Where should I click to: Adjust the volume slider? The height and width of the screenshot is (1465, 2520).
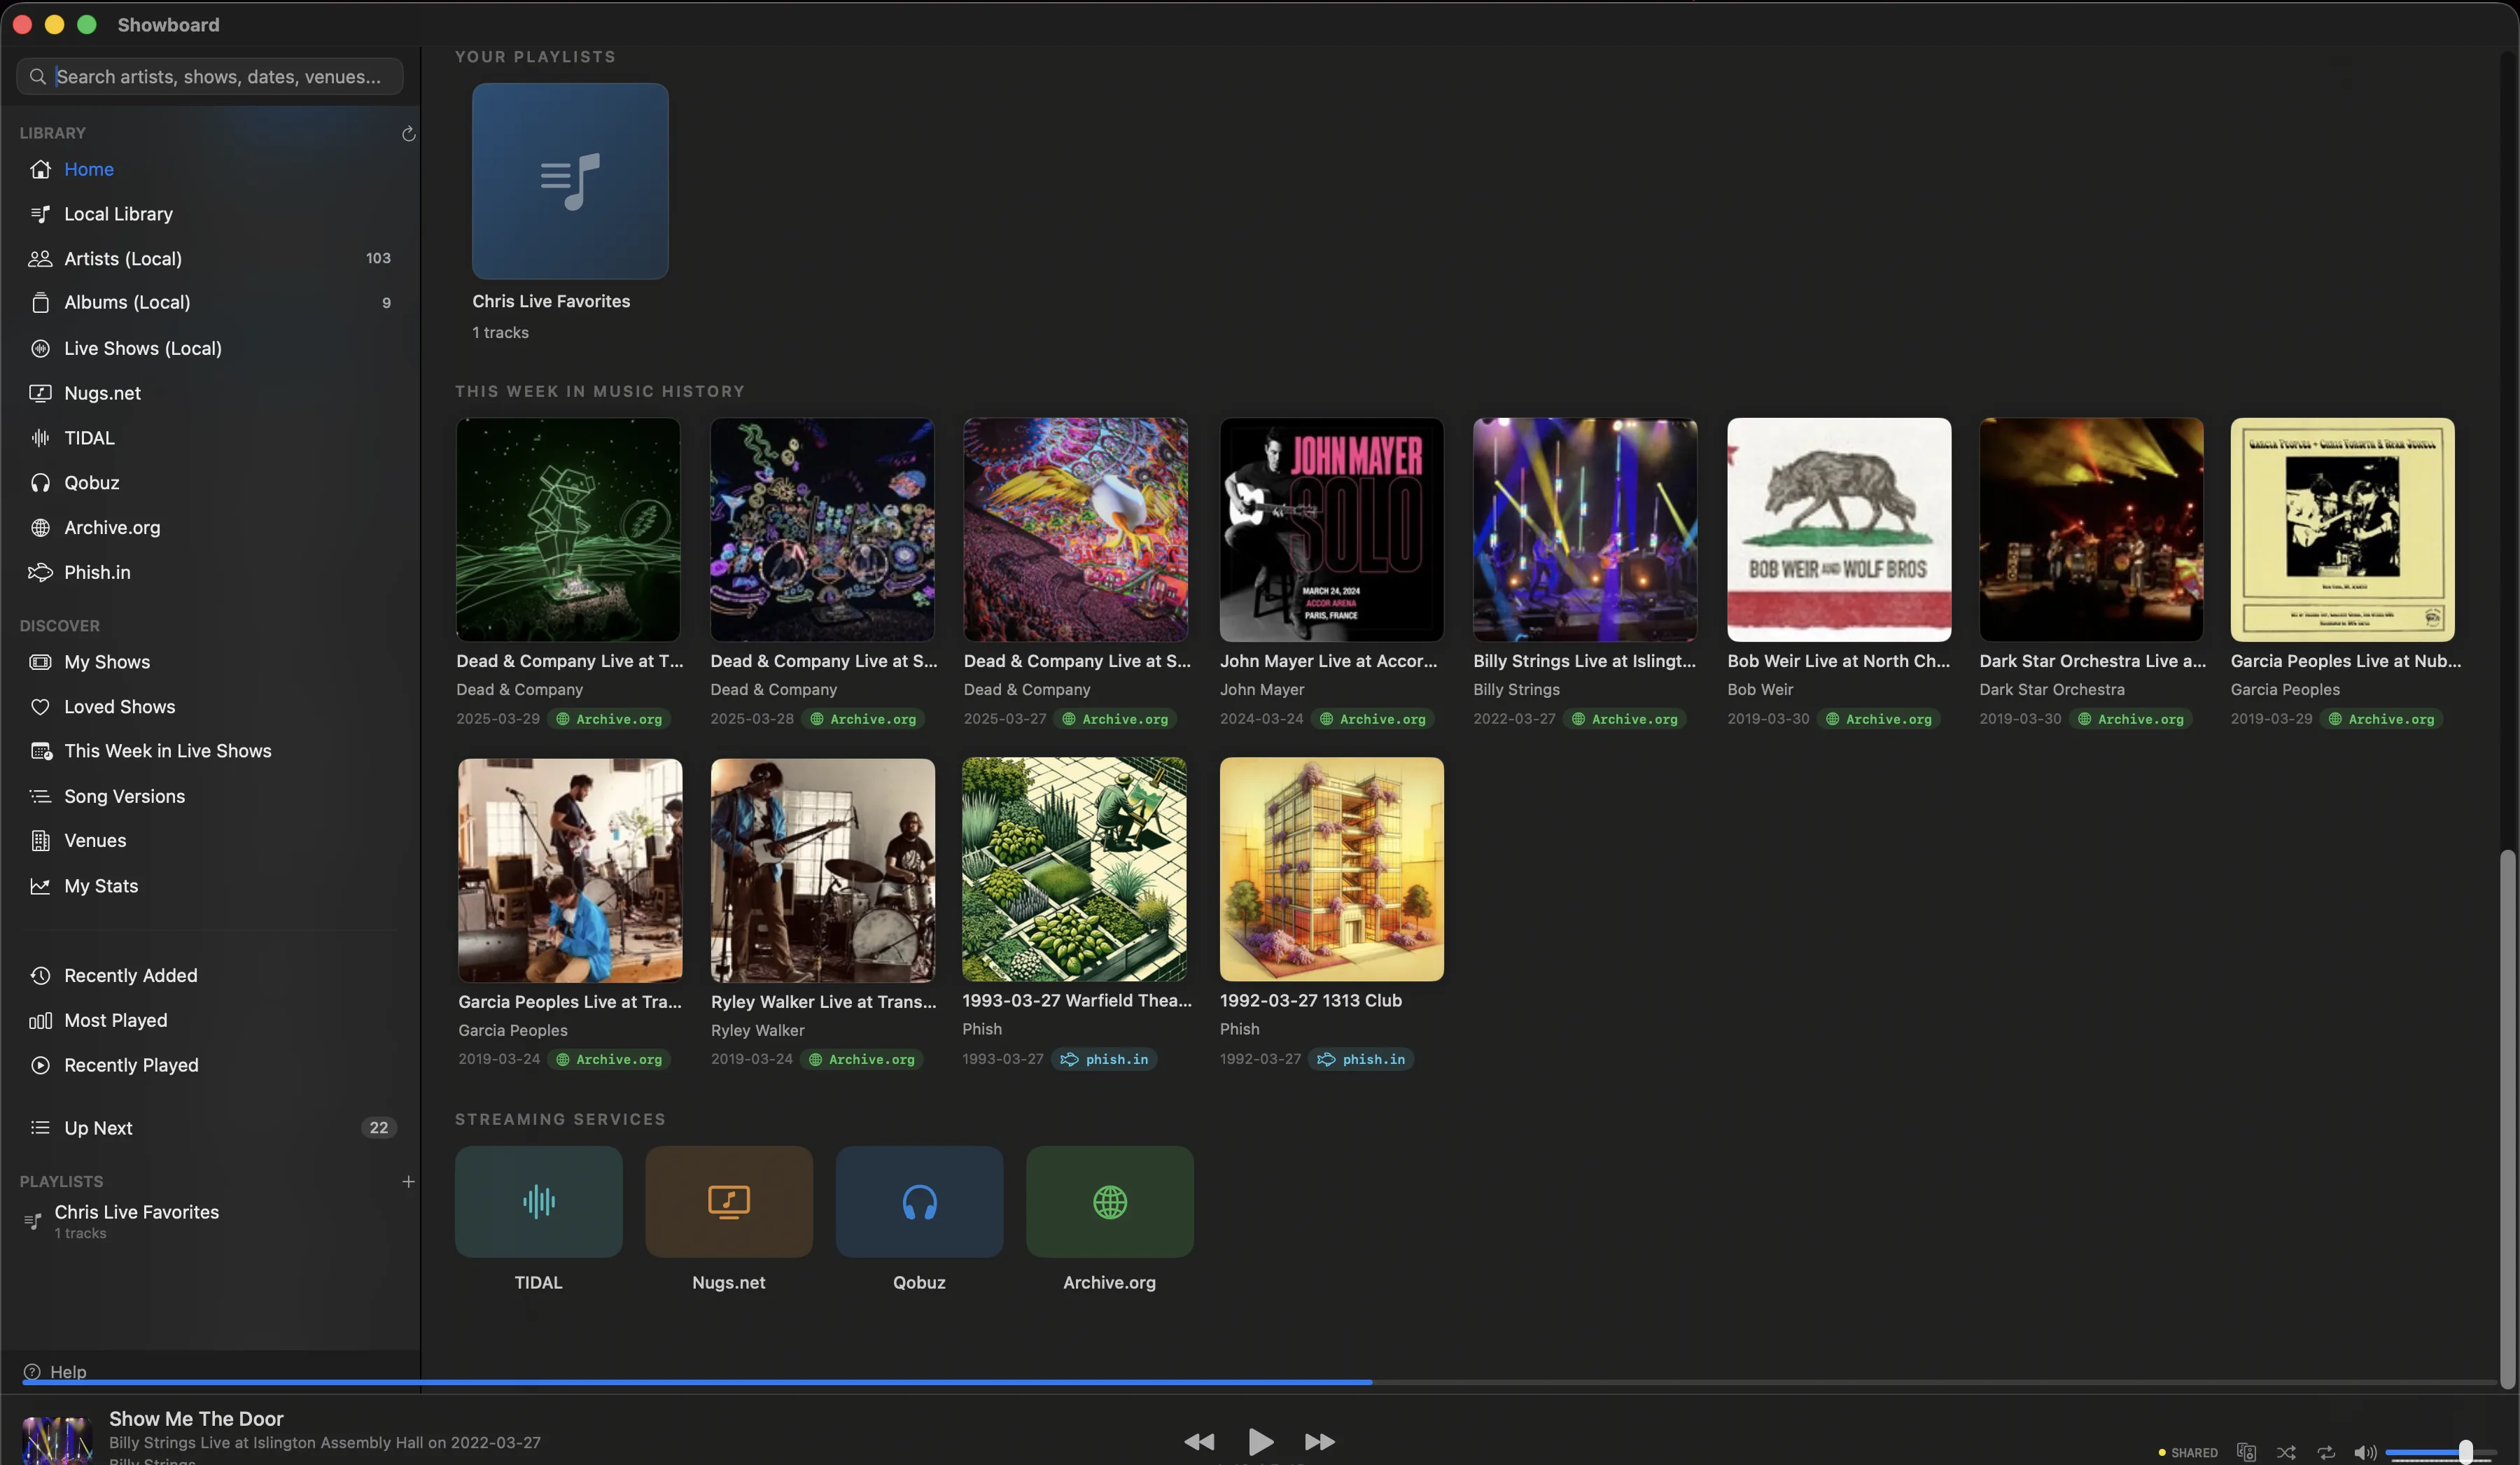click(2440, 1452)
